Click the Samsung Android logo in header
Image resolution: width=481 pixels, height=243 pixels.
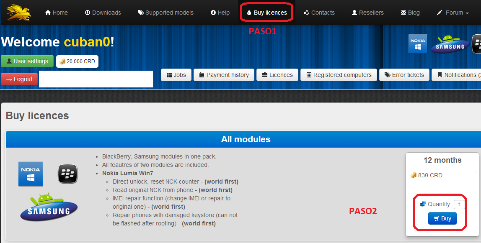[x=450, y=44]
